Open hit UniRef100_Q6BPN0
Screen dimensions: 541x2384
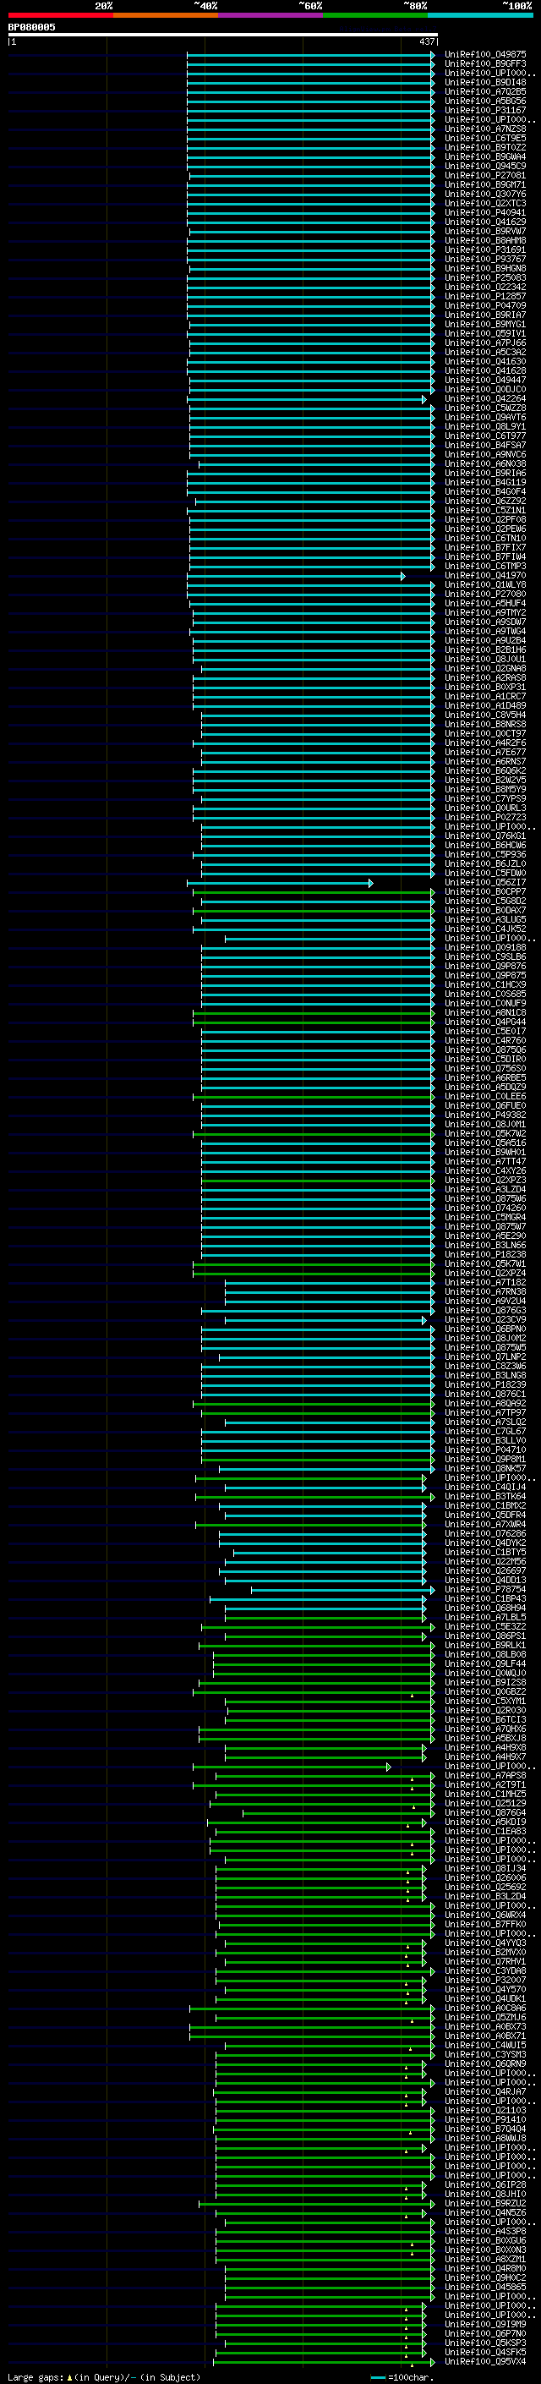[485, 1329]
